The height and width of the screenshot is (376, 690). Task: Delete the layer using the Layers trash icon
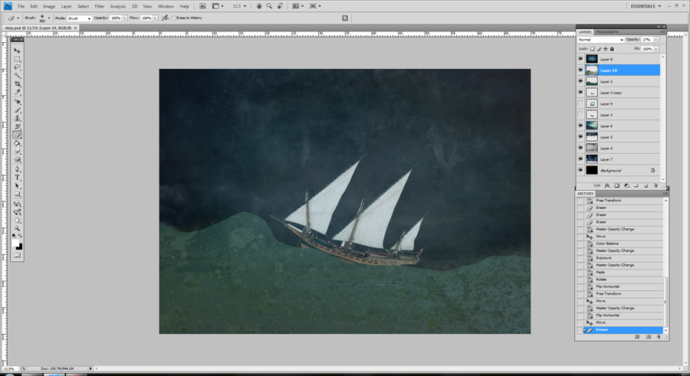655,185
